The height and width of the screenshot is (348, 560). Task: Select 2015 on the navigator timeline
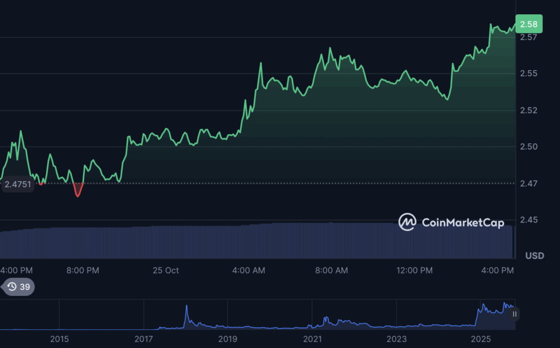click(x=59, y=339)
